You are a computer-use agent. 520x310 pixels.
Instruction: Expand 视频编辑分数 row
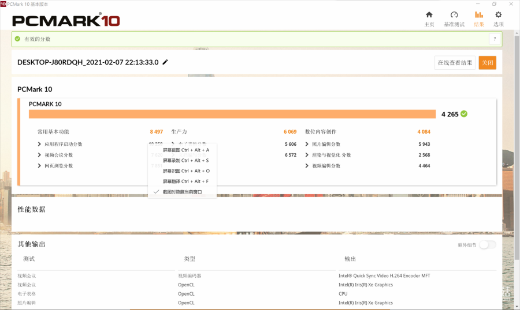point(307,165)
